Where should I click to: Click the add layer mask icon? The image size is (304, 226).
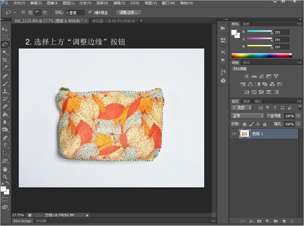click(x=259, y=221)
